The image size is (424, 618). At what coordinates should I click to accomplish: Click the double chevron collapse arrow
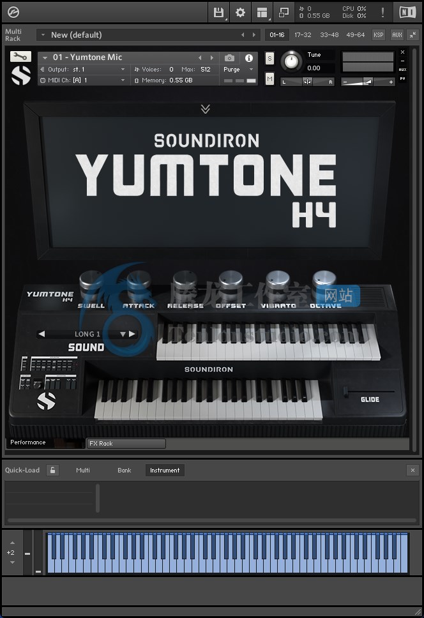pos(206,109)
